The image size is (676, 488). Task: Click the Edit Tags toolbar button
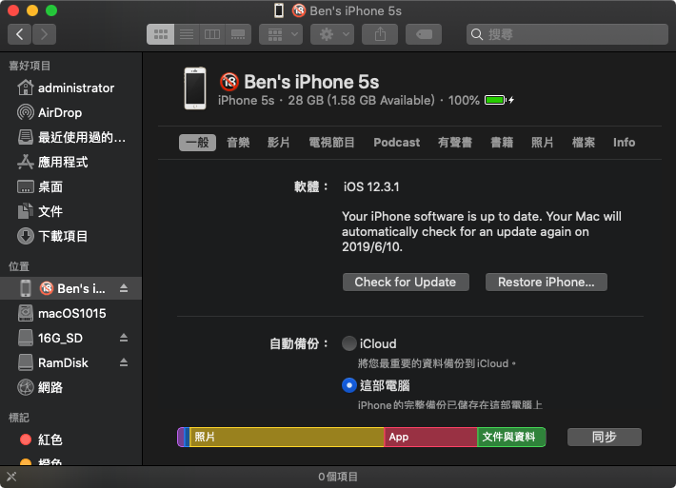coord(424,34)
